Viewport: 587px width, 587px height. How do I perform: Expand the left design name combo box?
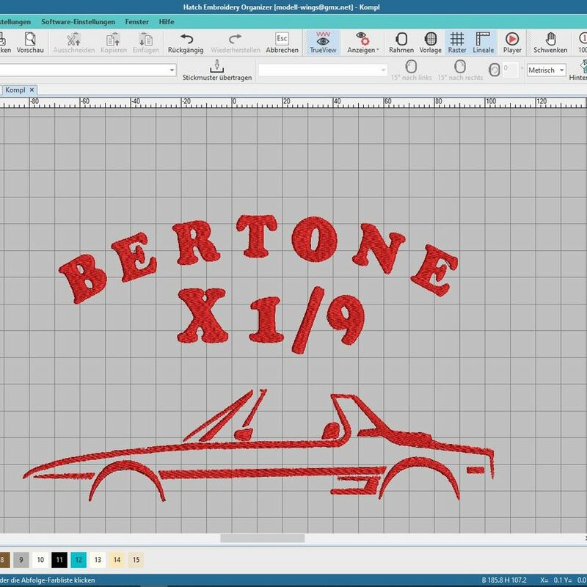coord(172,70)
